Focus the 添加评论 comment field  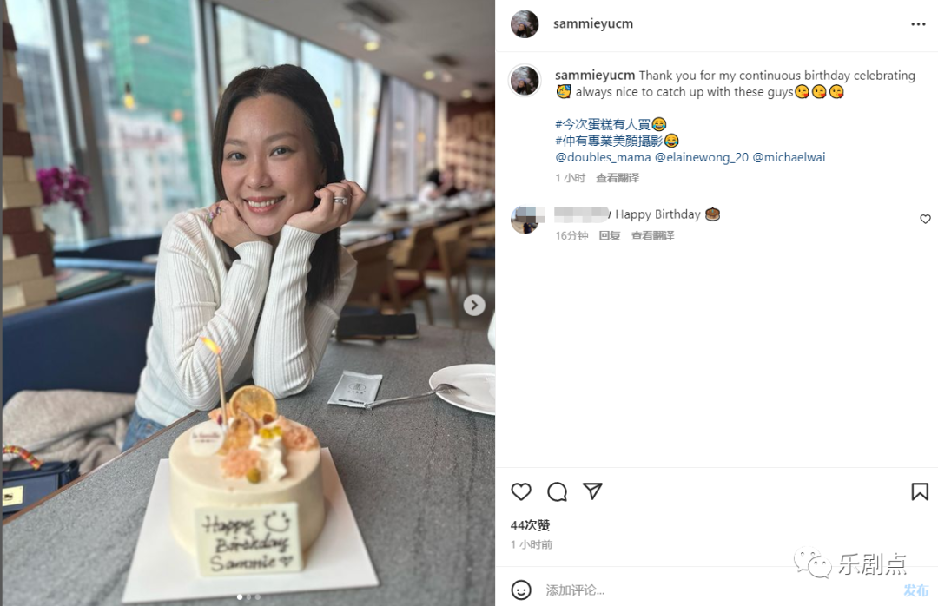pyautogui.click(x=718, y=590)
